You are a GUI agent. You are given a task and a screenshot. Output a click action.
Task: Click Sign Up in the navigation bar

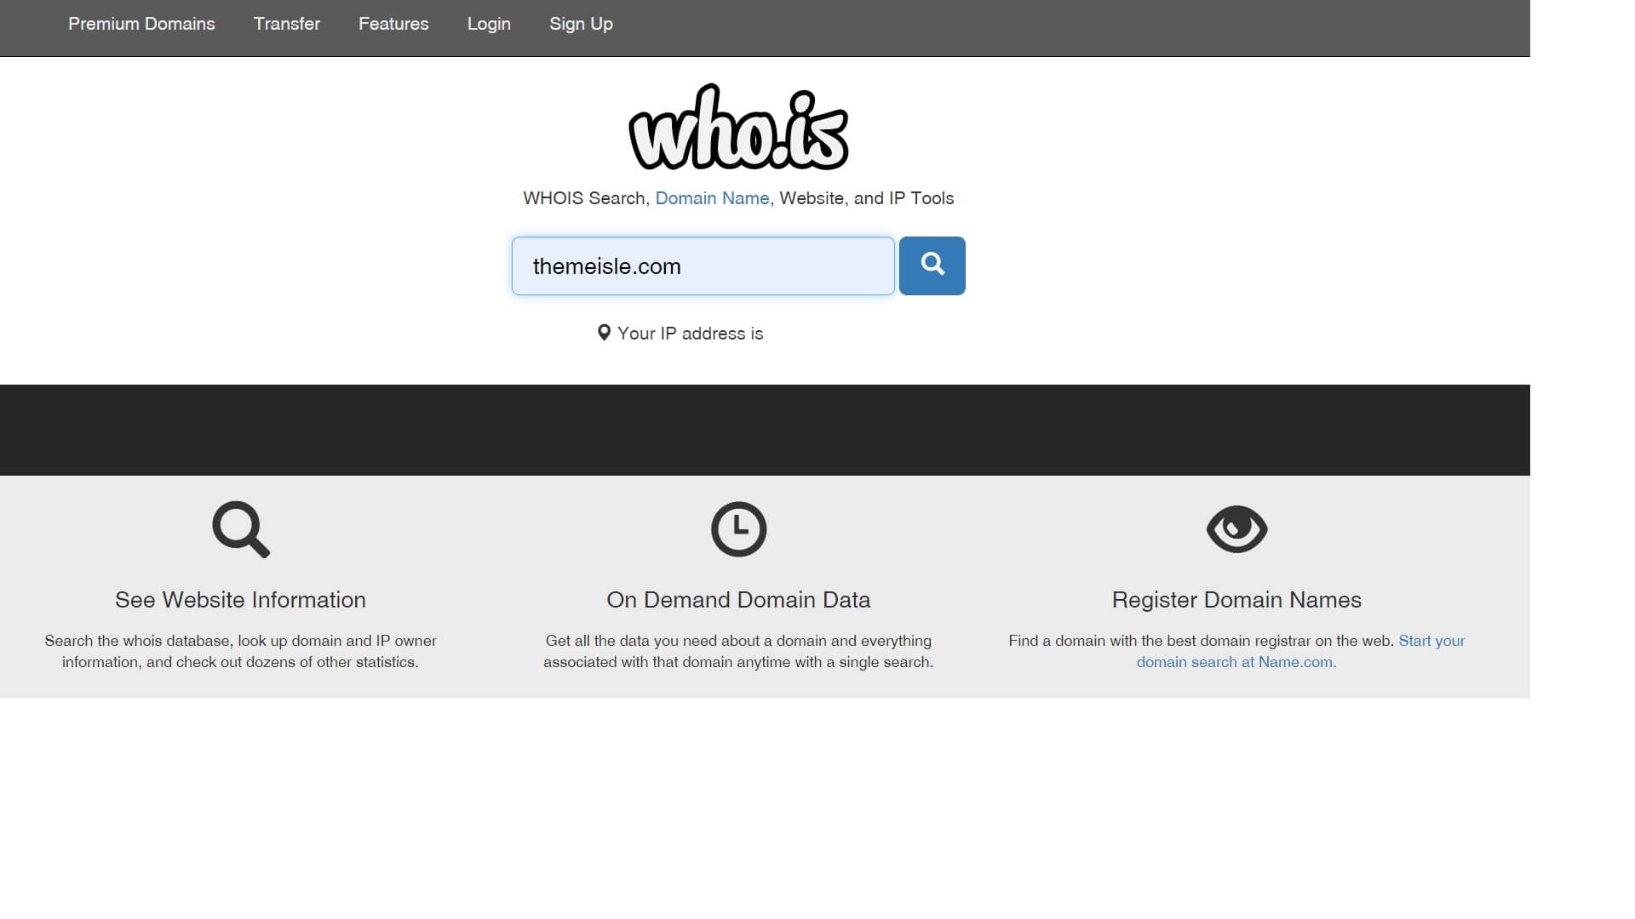click(x=581, y=24)
